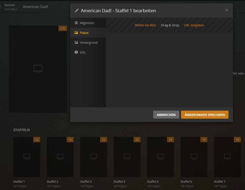Screen dimensions: 245x190
Task: Click the 'Staffel 5' title text
Action: coord(153,181)
